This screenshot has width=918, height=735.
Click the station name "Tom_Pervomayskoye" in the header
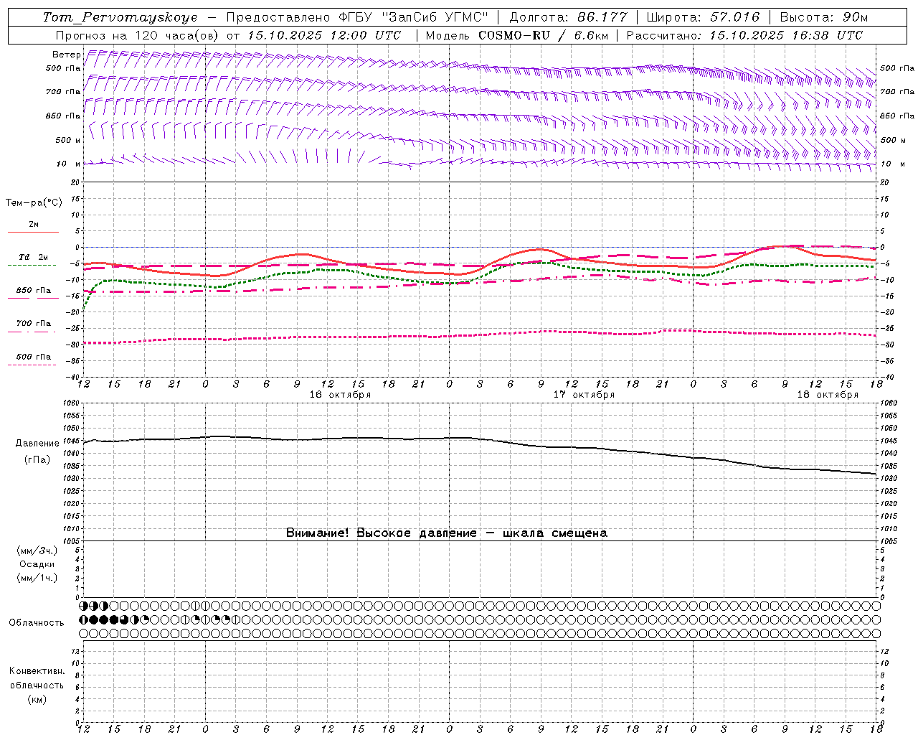(x=120, y=17)
